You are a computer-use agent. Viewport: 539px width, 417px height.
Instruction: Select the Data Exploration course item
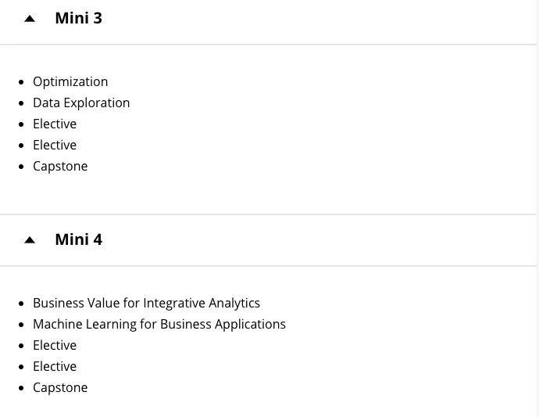[81, 103]
